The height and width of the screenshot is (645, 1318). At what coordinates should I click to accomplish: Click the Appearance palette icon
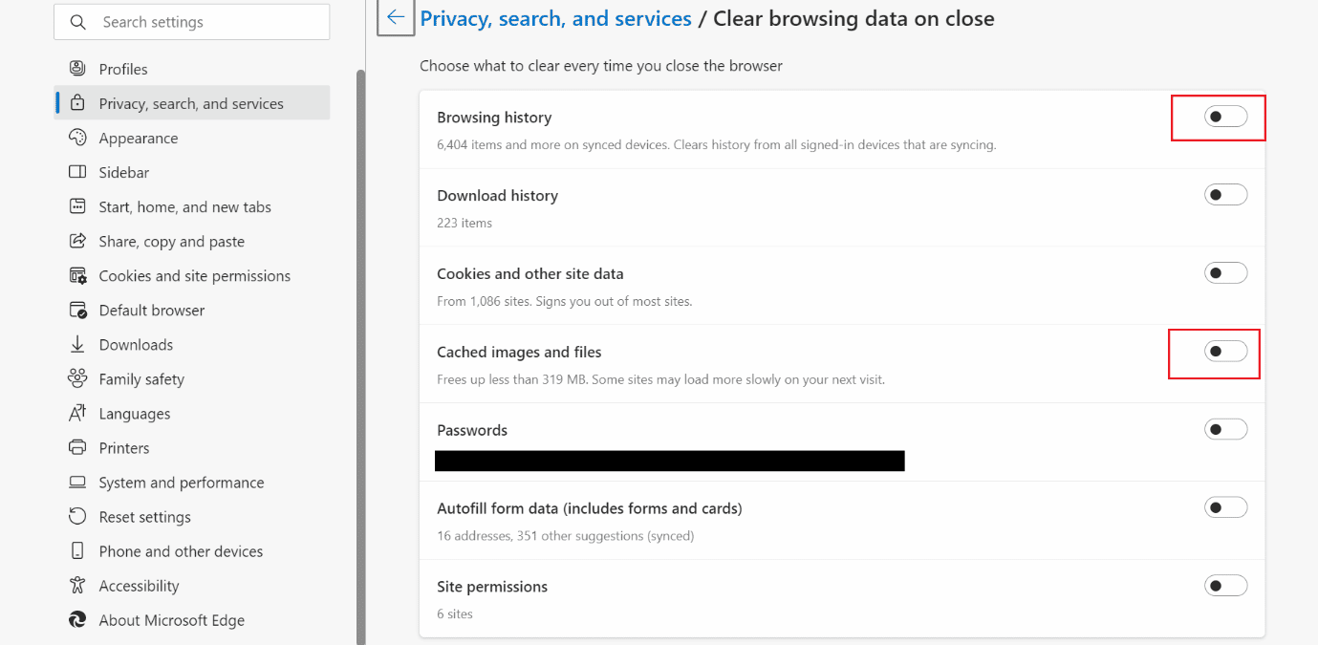click(x=78, y=138)
